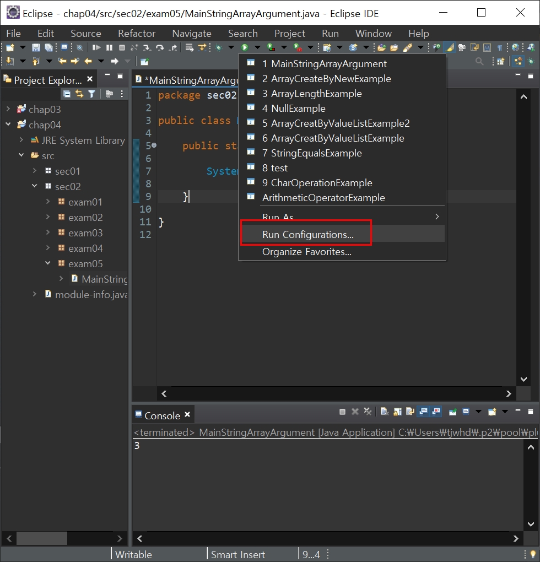Toggle Mark Occurrences highlighter icon
The image size is (540, 562).
[449, 47]
